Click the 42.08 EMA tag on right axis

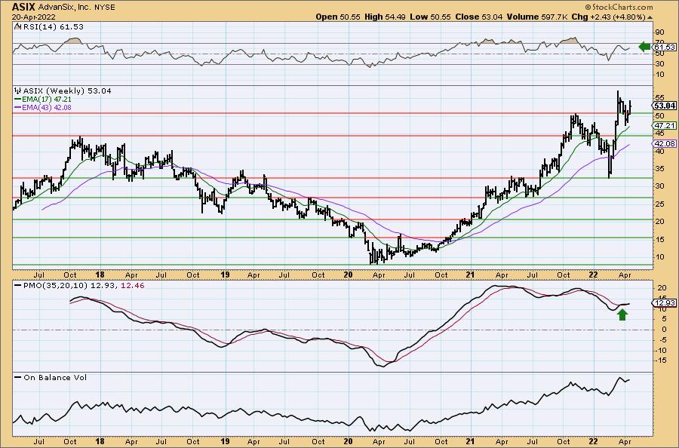[665, 144]
